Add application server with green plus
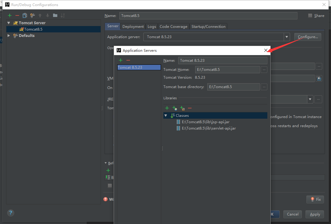 [x=121, y=60]
